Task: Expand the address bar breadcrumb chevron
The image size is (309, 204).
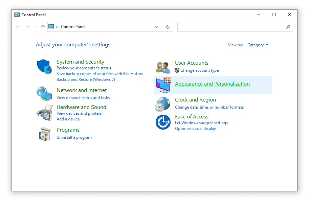Action: coord(57,27)
